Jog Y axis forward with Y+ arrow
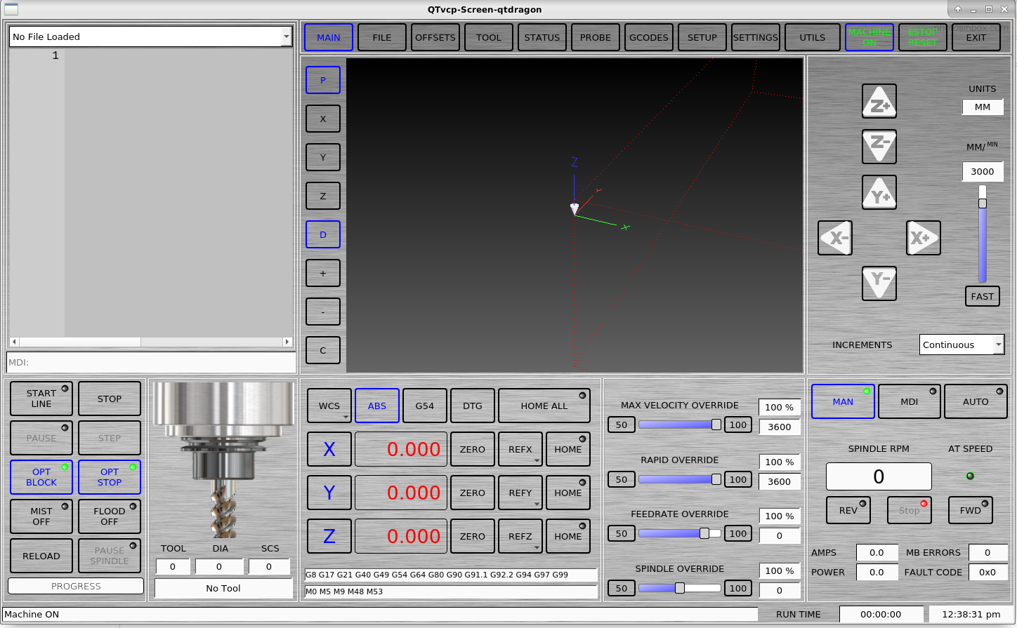Screen dimensions: 1017x628 pos(879,192)
